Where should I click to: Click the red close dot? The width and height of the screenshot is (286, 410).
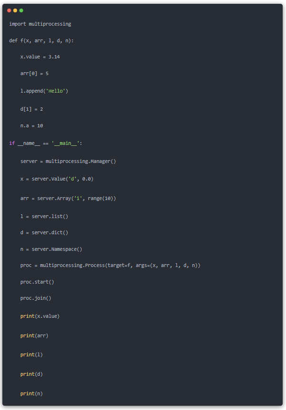point(9,10)
